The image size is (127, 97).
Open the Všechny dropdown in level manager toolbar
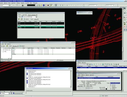(x=15, y=46)
